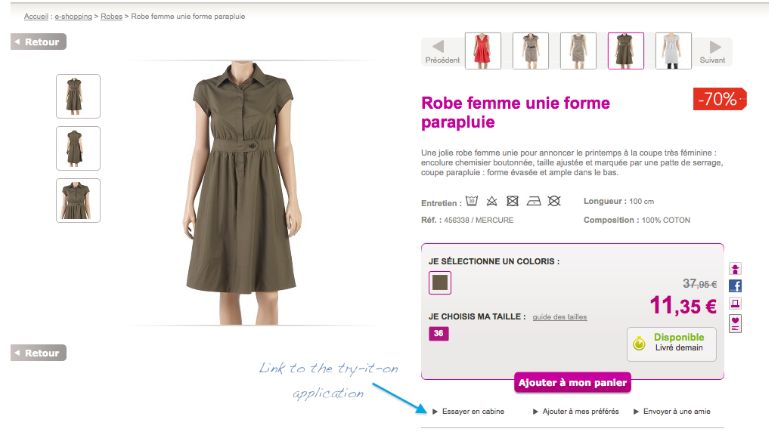781x435 pixels.
Task: Share the dress on Facebook
Action: pyautogui.click(x=735, y=285)
